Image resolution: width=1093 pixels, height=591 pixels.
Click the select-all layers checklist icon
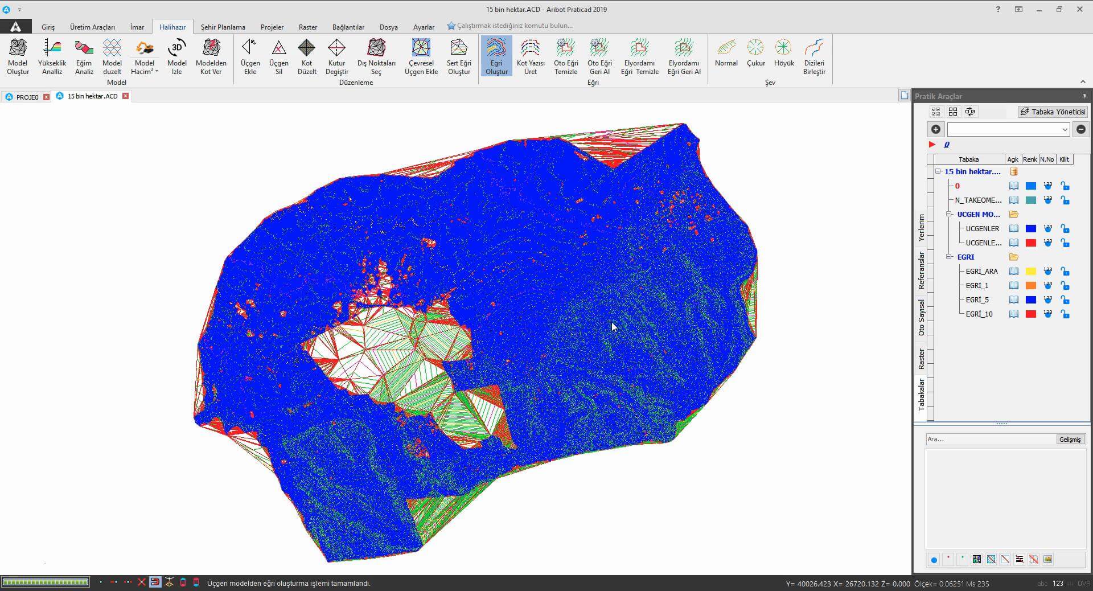(x=935, y=112)
